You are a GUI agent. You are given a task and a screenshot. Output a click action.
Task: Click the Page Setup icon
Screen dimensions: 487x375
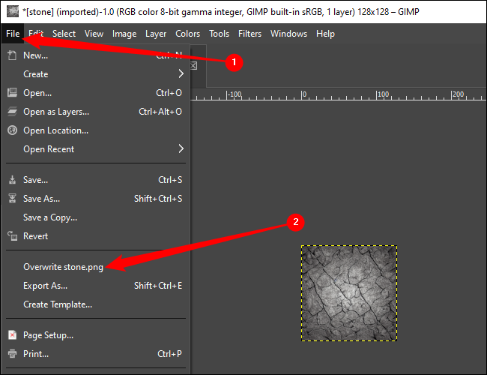click(x=12, y=335)
